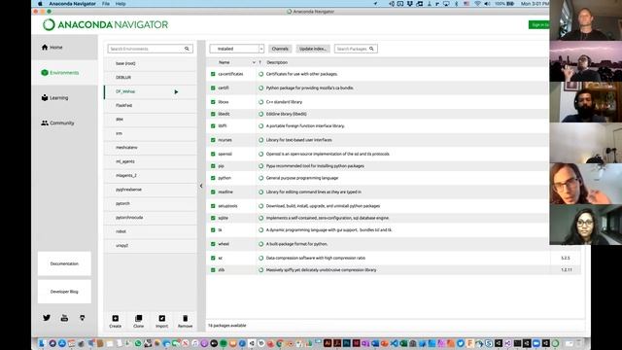Viewport: 622px width, 350px height.
Task: Collapse the environments pane with the arrow
Action: pos(201,186)
